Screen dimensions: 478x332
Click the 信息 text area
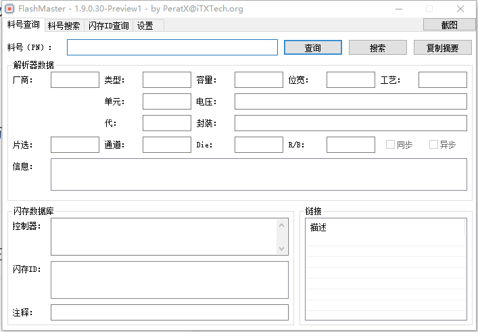pyautogui.click(x=259, y=174)
